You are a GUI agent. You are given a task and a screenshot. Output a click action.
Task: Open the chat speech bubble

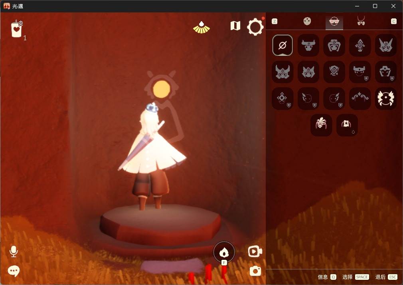[14, 271]
